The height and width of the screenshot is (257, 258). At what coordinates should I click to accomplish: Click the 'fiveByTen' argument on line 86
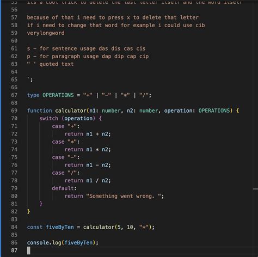tap(78, 243)
